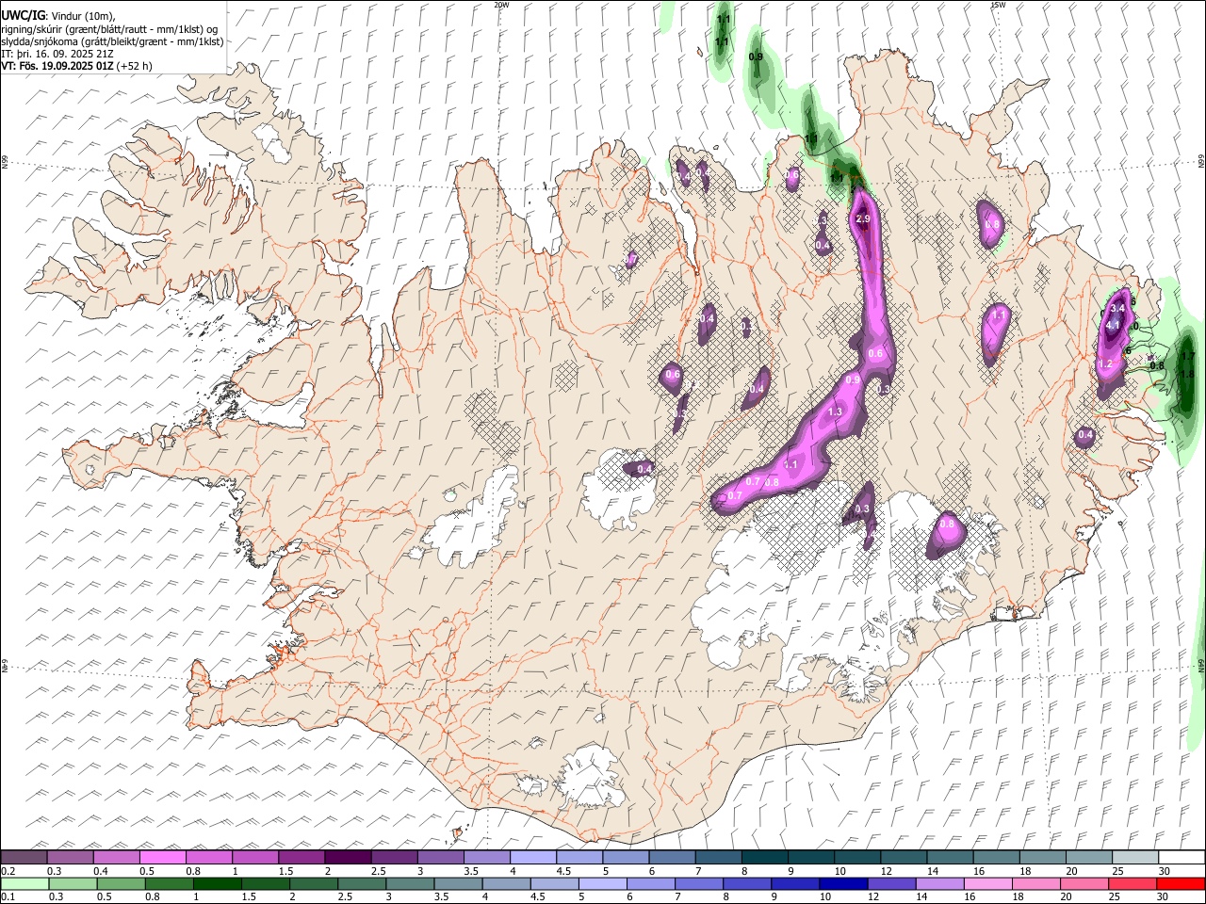Click the 4.1 precipitation value in the east

pyautogui.click(x=1113, y=325)
